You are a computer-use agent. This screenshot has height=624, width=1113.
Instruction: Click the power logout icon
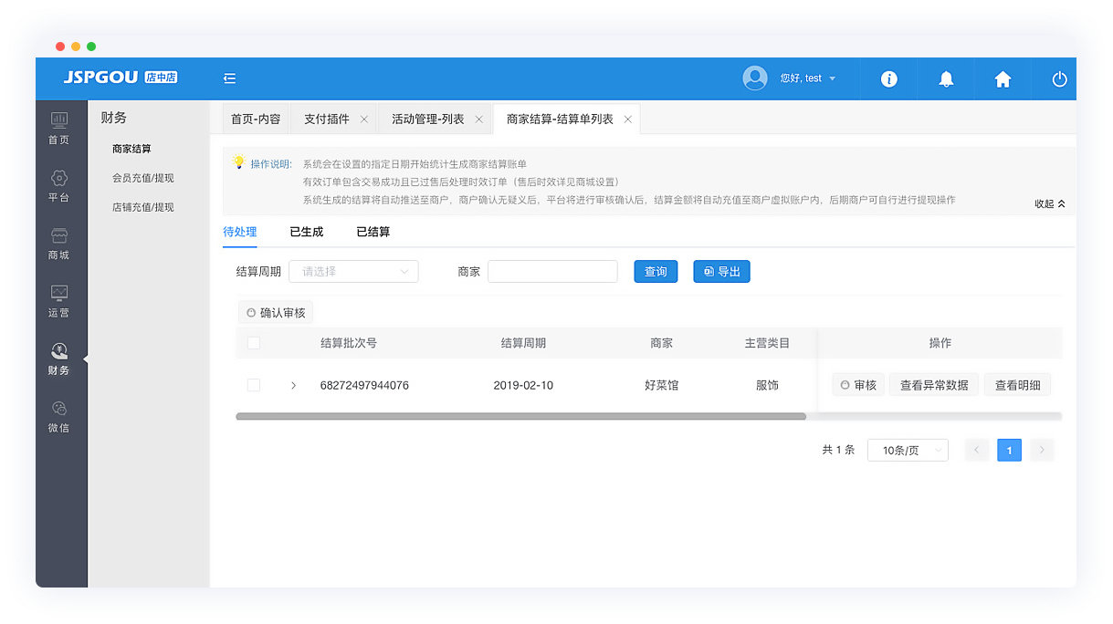1059,79
